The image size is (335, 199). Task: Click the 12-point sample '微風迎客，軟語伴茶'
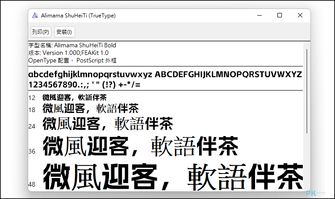(x=75, y=98)
